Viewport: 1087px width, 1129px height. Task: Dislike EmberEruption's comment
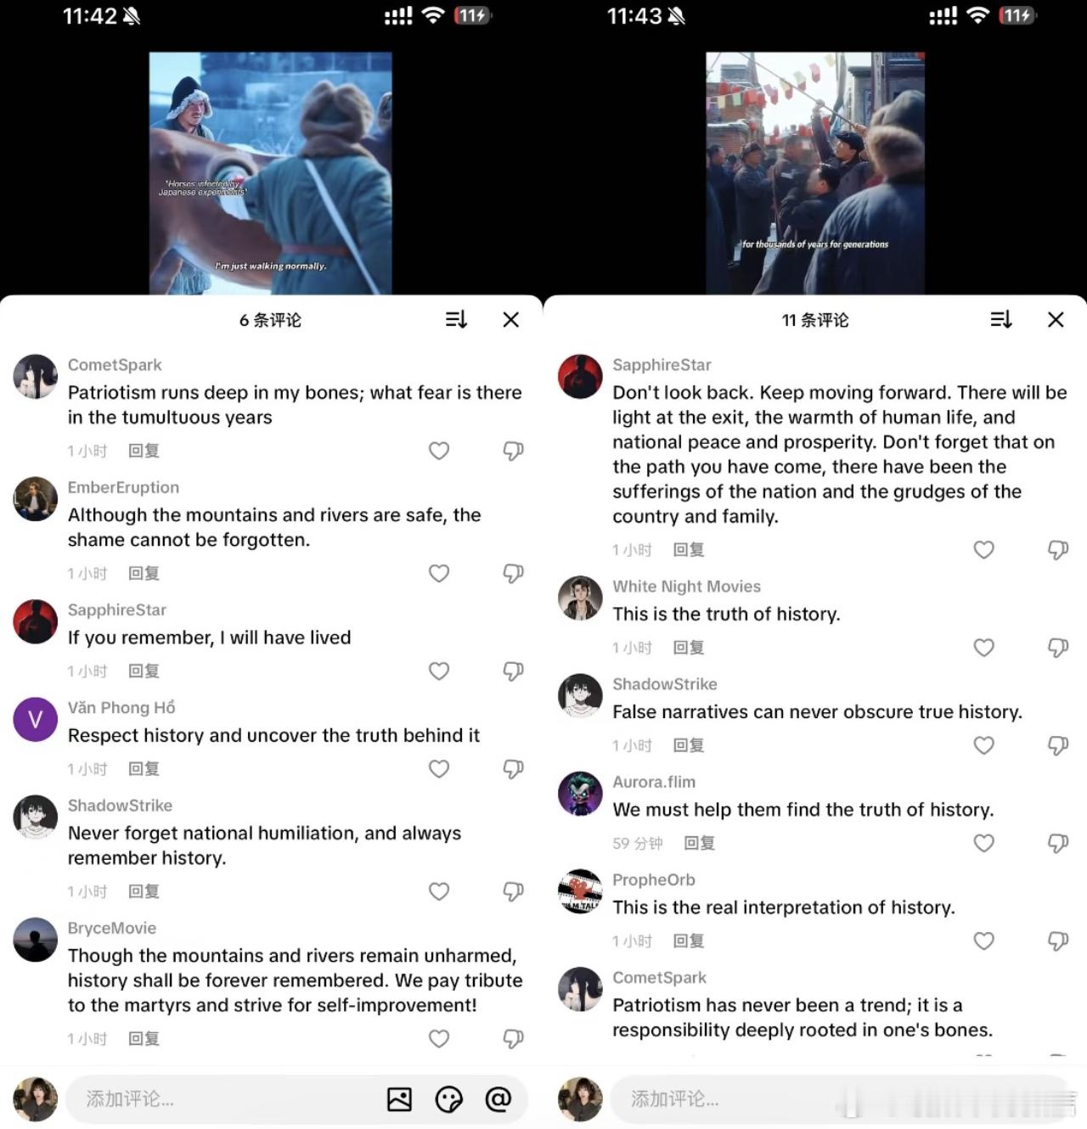(513, 573)
